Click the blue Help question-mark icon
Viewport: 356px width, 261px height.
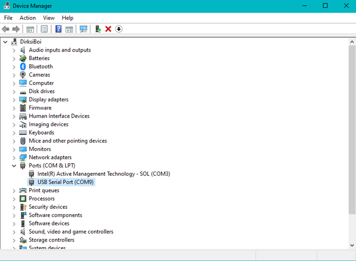point(59,29)
